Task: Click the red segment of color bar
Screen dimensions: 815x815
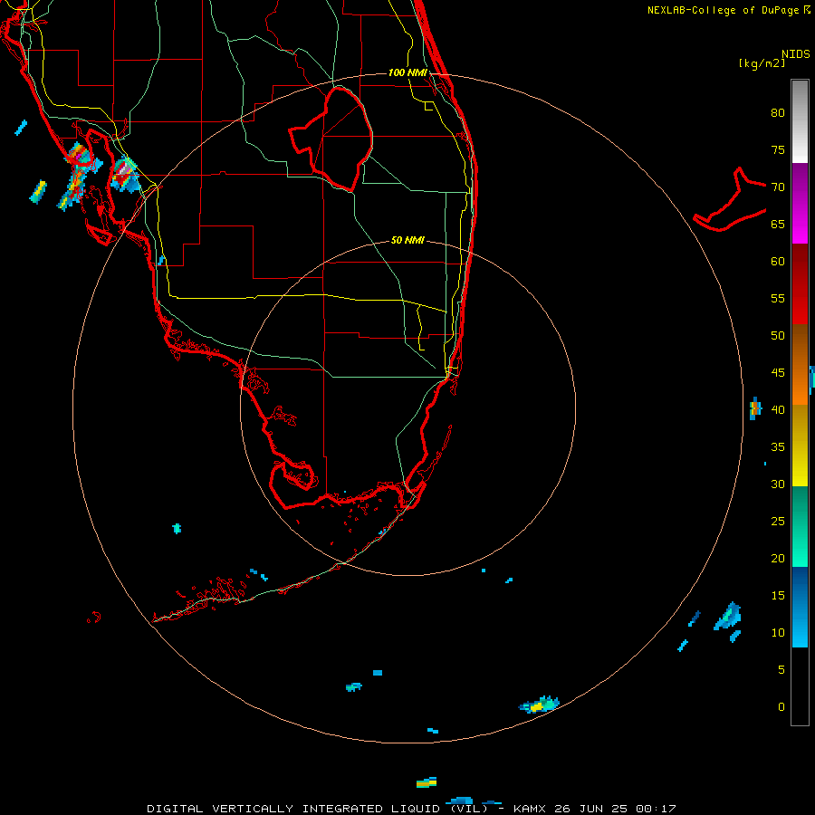Action: (800, 283)
